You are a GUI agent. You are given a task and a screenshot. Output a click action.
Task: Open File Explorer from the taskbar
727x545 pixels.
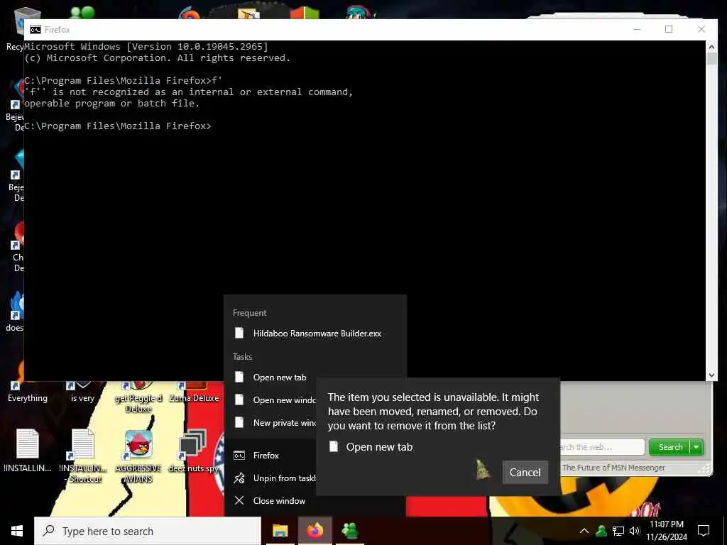(280, 531)
